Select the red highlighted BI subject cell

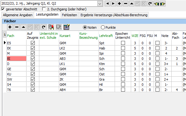pos(16,59)
